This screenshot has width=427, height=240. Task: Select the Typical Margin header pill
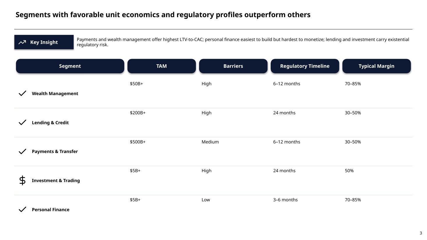coord(376,66)
